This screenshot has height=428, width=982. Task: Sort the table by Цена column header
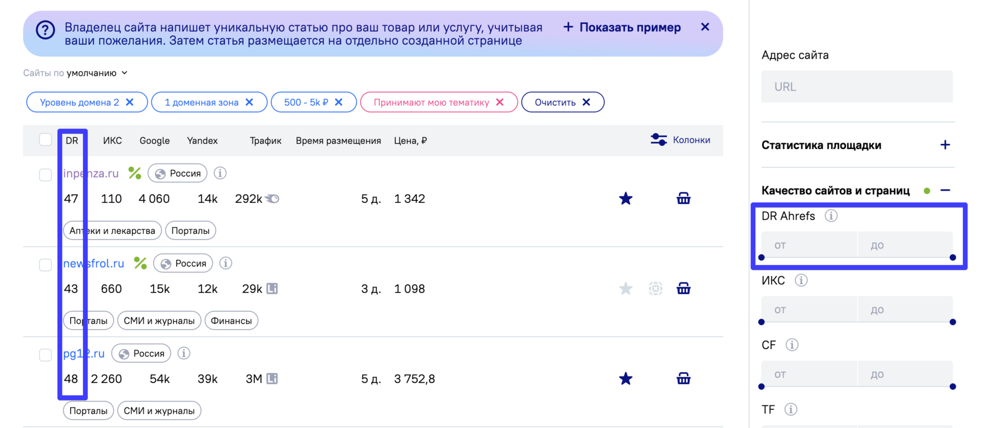410,141
